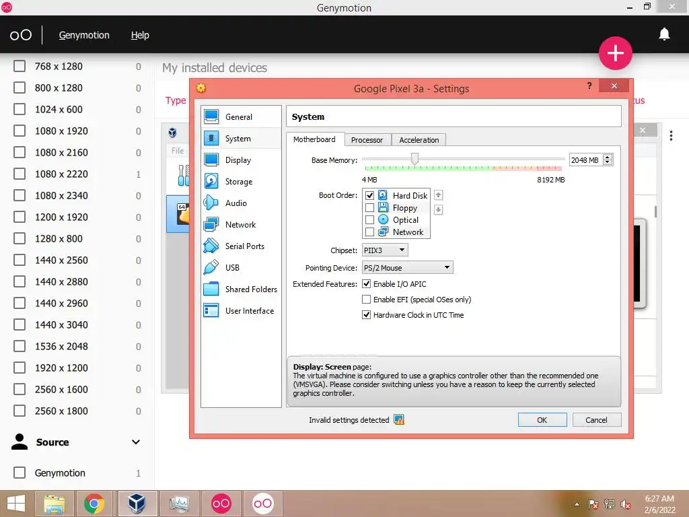Open the notifications bell

[664, 34]
